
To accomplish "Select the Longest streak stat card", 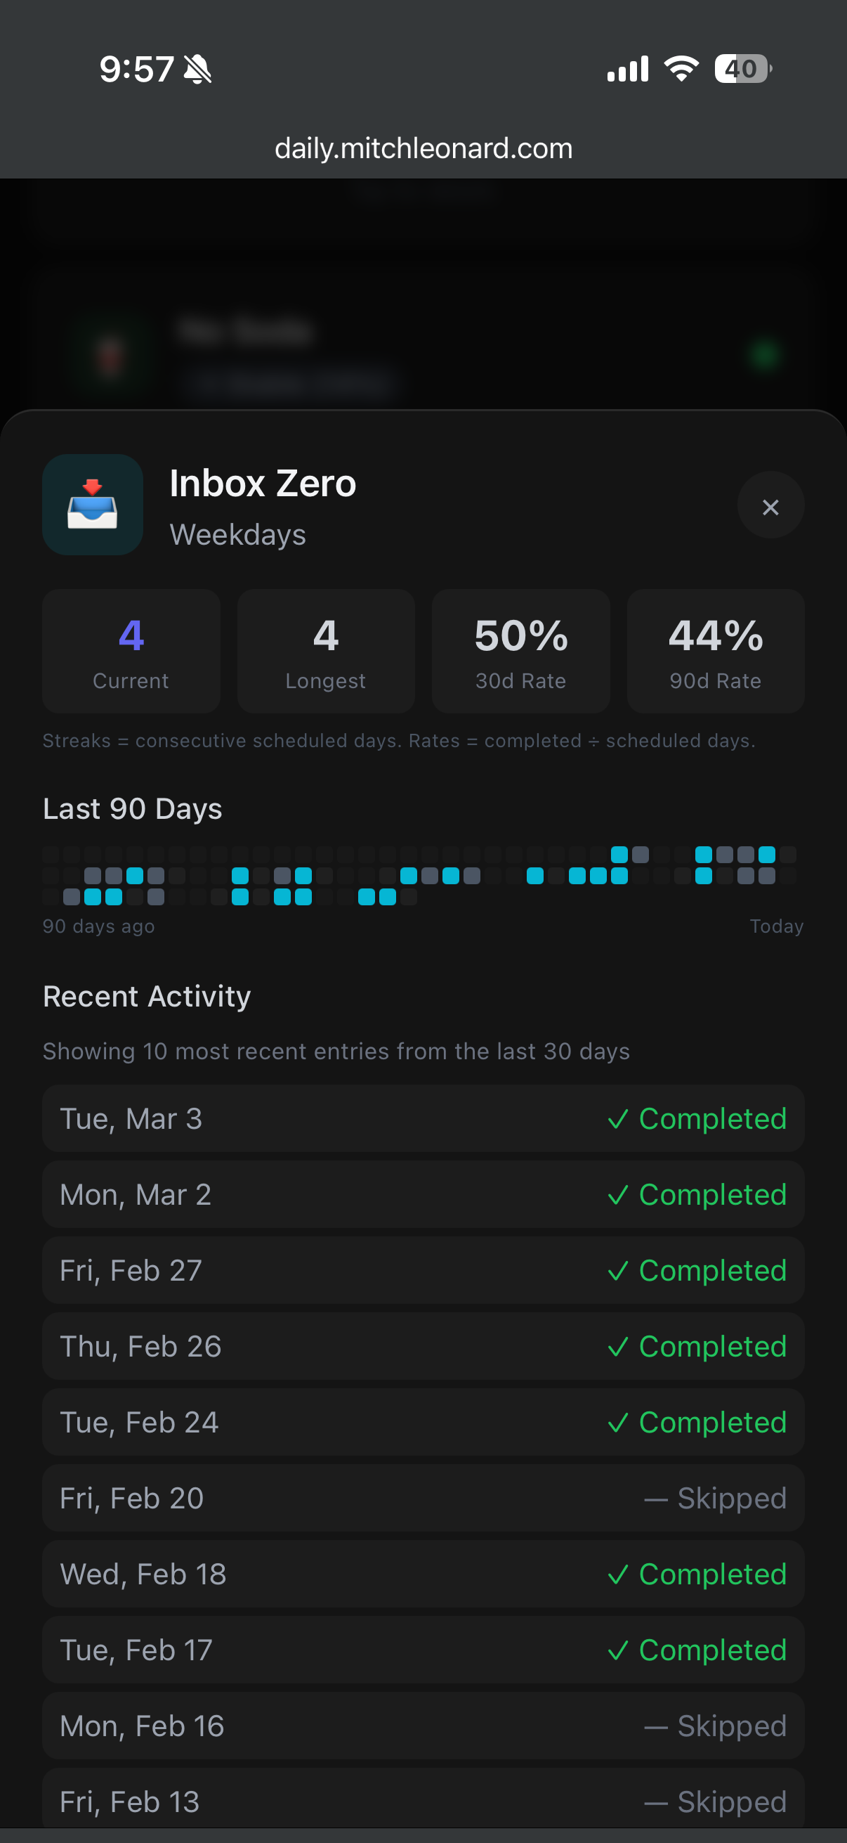I will (x=326, y=650).
